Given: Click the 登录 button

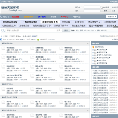Looking at the screenshot, I should pyautogui.click(x=106, y=11).
